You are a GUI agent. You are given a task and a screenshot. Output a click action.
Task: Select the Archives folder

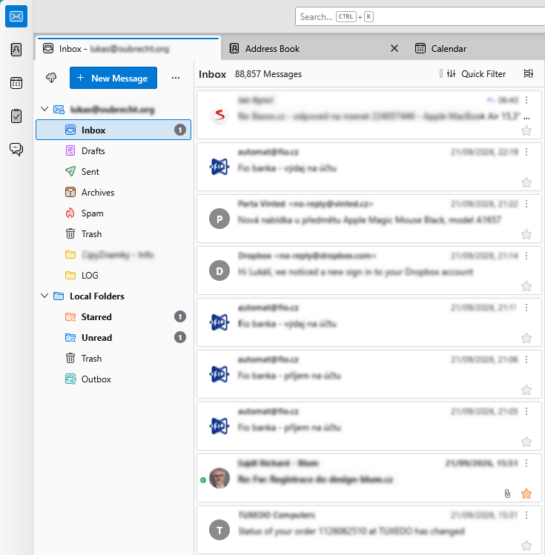[x=113, y=192]
